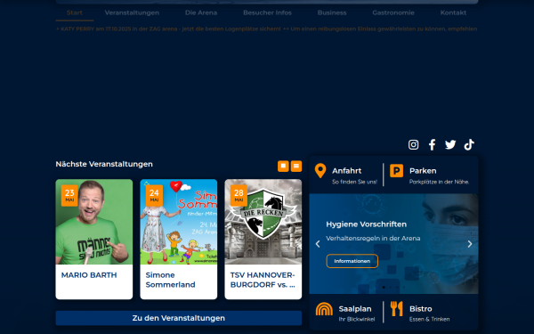Open the Instagram profile icon

(414, 144)
